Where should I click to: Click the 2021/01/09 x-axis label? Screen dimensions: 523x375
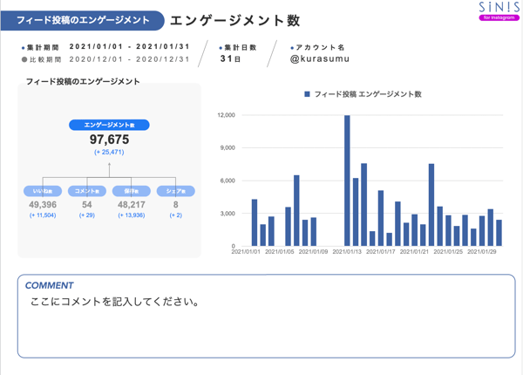[x=313, y=251]
